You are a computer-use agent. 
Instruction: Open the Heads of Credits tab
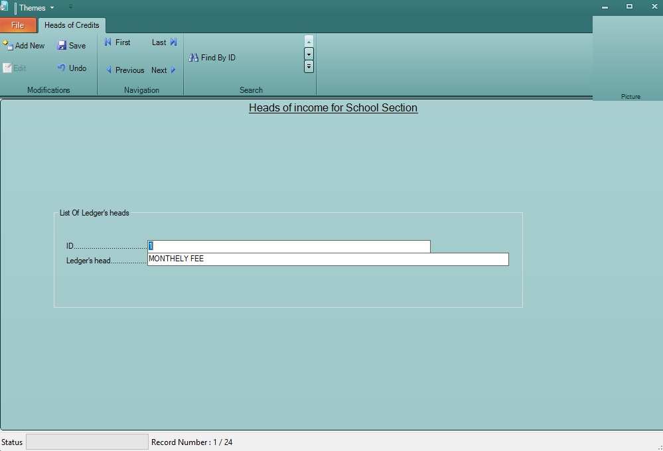72,25
